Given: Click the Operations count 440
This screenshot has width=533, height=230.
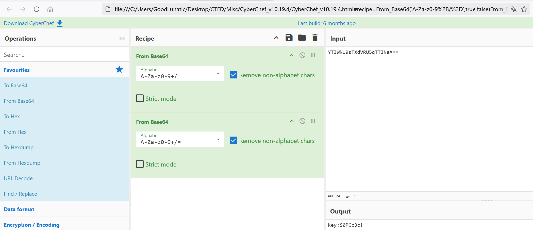Looking at the screenshot, I should tap(122, 38).
